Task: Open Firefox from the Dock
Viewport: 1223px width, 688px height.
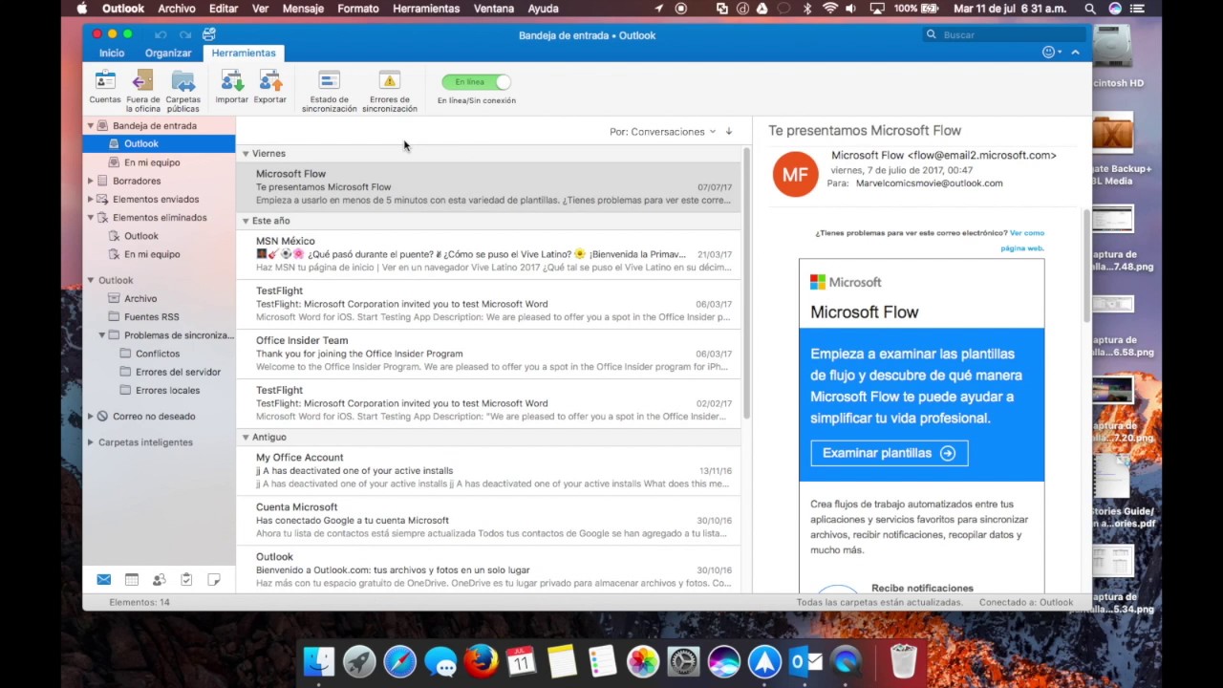Action: point(481,661)
